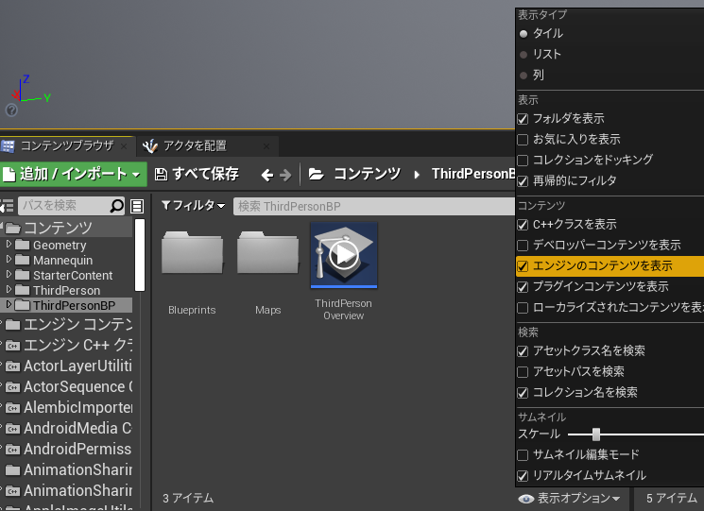Click the C++ folder icon of AlembicImporter
This screenshot has width=704, height=511.
coord(13,408)
